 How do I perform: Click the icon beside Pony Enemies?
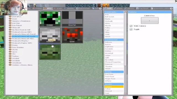(x=10, y=47)
